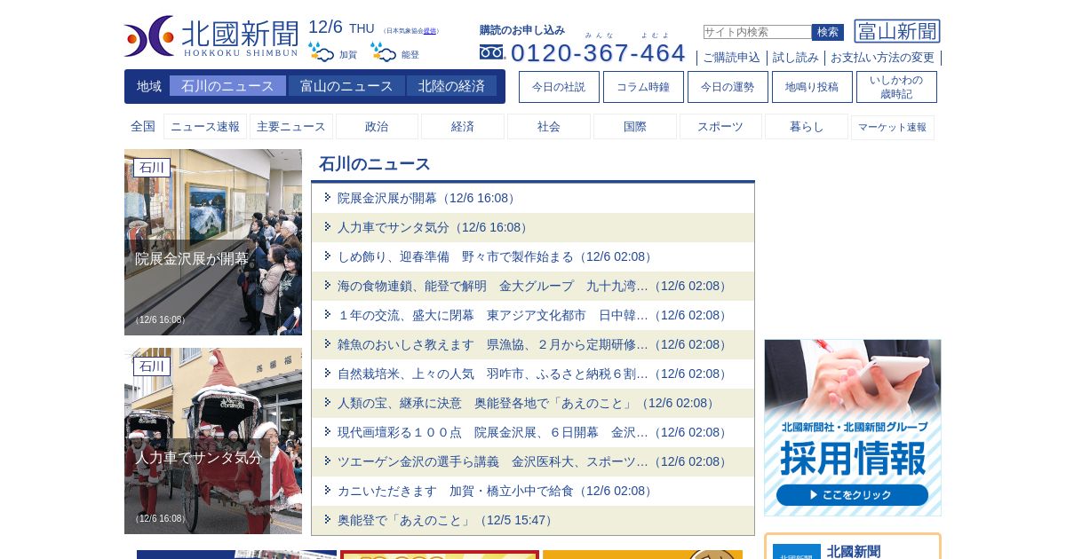Viewport: 1066px width, 559px height.
Task: Open the 院展金沢展が開幕 photo thumbnail
Action: coord(213,242)
